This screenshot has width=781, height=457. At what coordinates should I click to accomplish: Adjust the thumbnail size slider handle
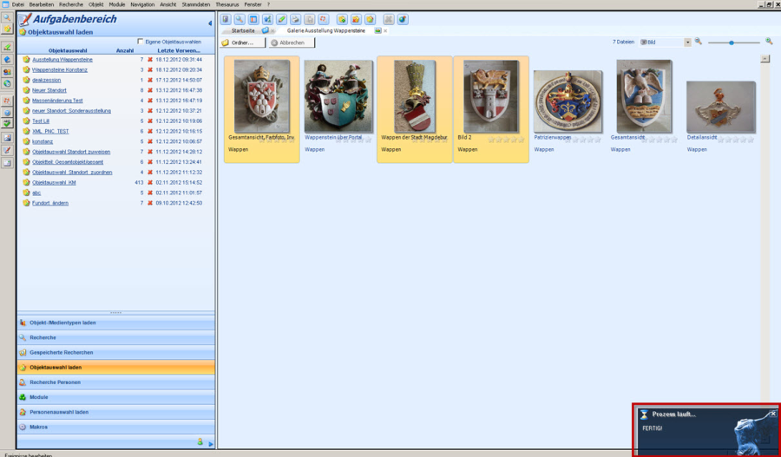[732, 42]
